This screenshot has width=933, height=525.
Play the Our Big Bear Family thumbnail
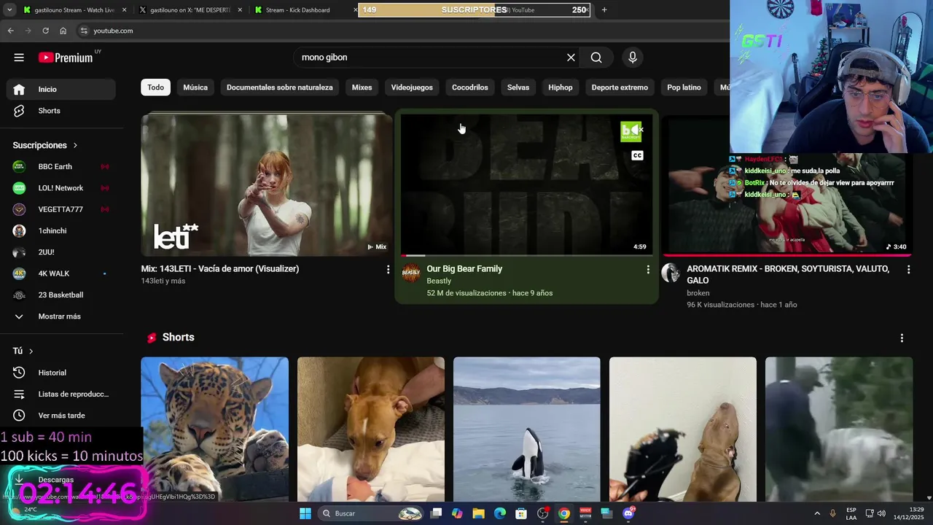pyautogui.click(x=527, y=184)
